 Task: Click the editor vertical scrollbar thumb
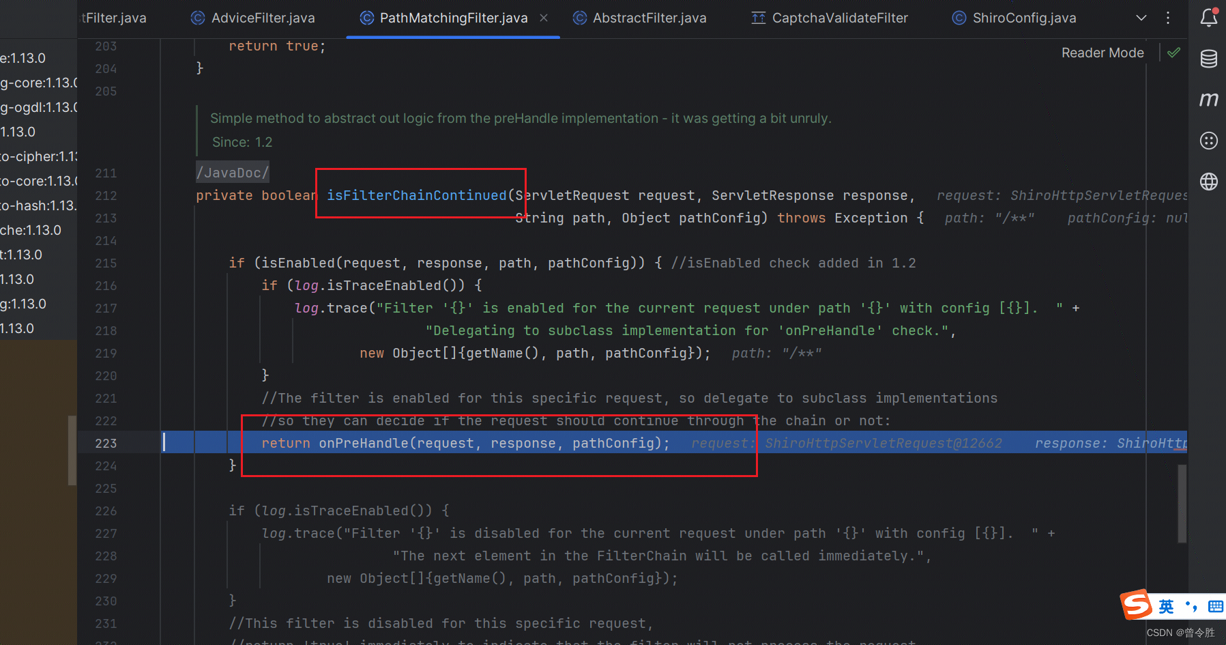tap(1182, 504)
